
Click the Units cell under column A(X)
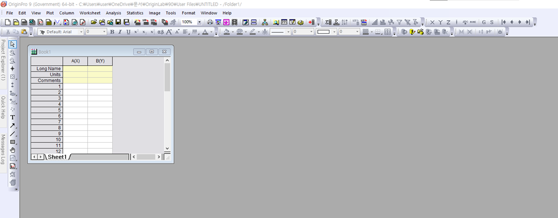[x=75, y=75]
